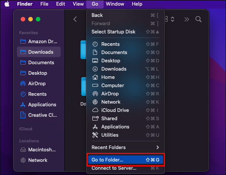Select AirDrop in the Finder sidebar
This screenshot has width=226, height=175.
click(x=37, y=84)
